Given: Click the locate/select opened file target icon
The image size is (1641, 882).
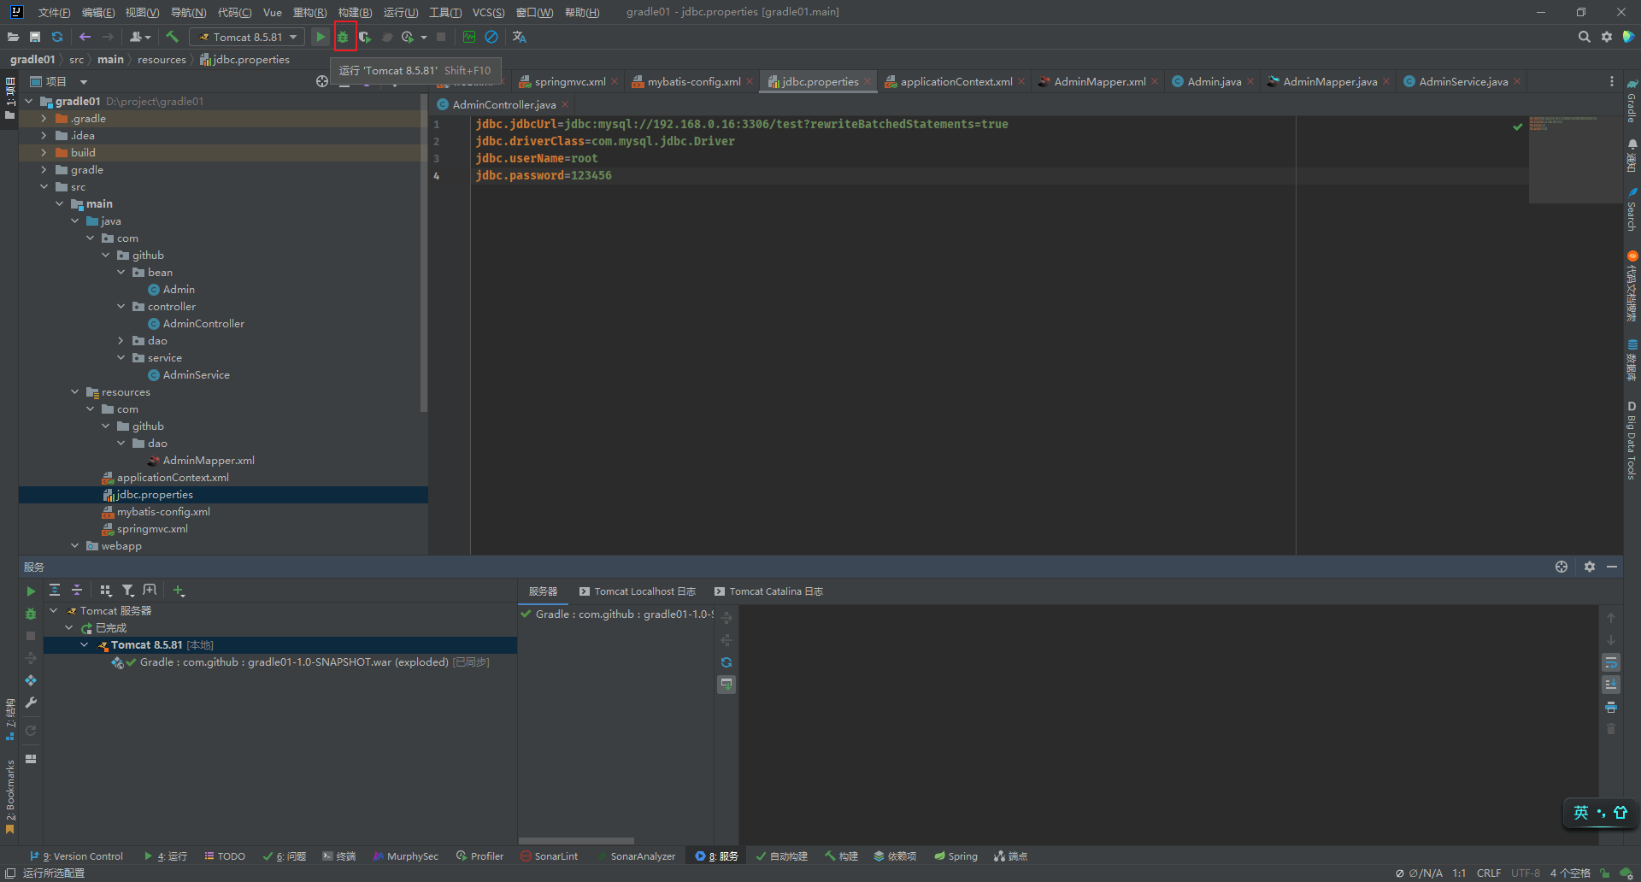Looking at the screenshot, I should pyautogui.click(x=322, y=81).
